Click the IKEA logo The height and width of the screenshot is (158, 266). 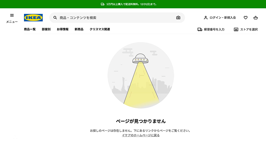33,18
